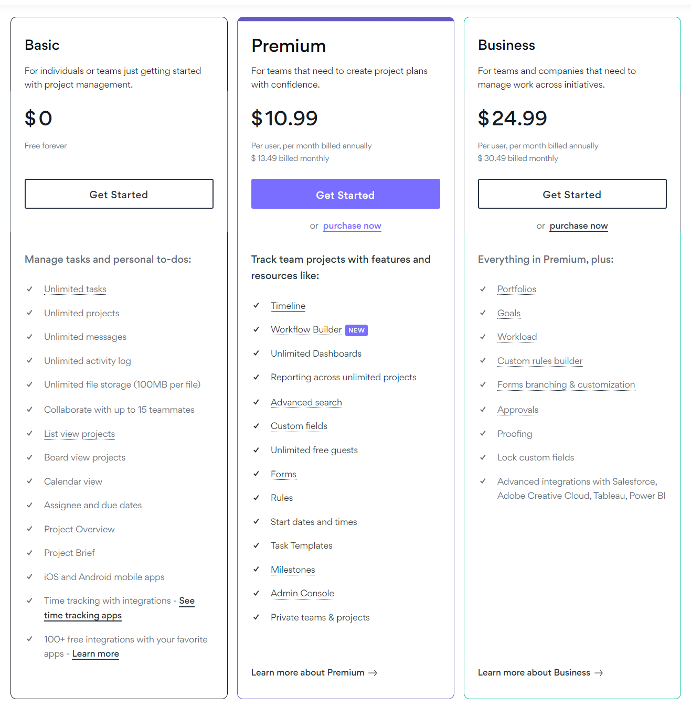Image resolution: width=691 pixels, height=718 pixels.
Task: Open the Timeline feature link
Action: [288, 306]
